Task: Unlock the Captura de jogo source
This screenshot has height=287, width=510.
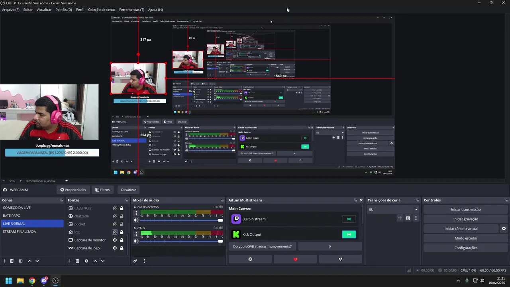Action: click(122, 248)
